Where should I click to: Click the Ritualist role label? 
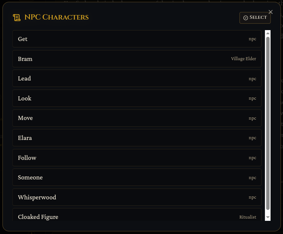point(248,217)
